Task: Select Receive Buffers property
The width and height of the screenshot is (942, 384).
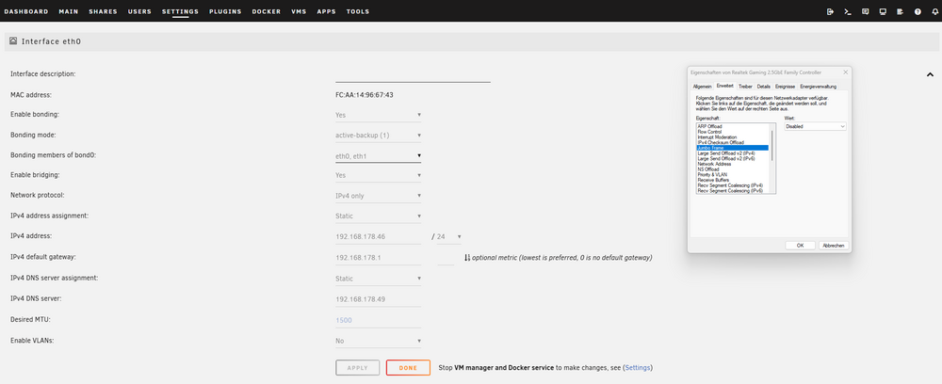Action: 732,180
